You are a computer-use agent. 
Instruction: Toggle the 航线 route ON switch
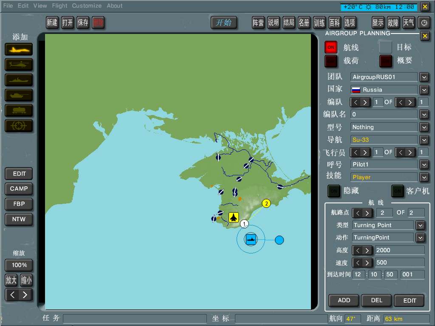[331, 48]
